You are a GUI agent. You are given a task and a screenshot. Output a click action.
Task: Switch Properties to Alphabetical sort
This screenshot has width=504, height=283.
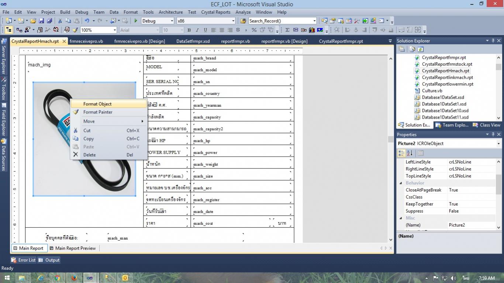[410, 153]
